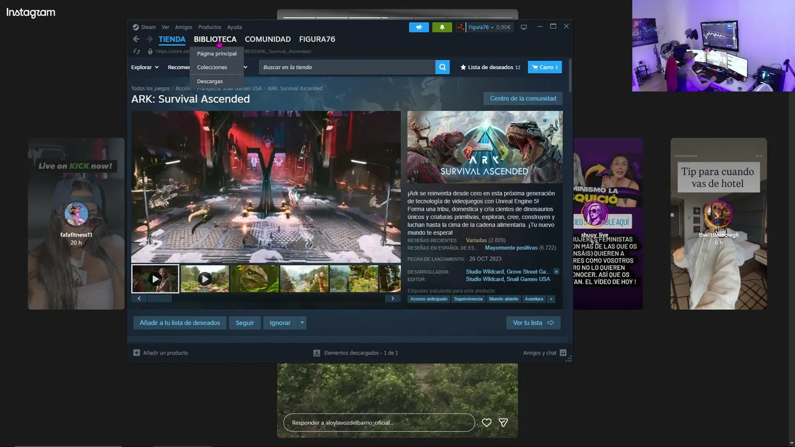
Task: Click the Steam back navigation arrow
Action: tap(137, 39)
